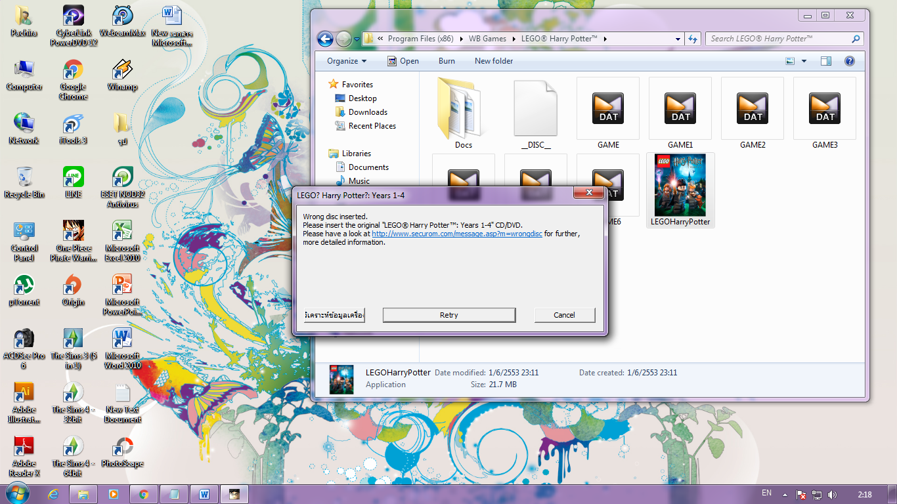The height and width of the screenshot is (504, 897).
Task: Expand the Organize dropdown menu
Action: (347, 61)
